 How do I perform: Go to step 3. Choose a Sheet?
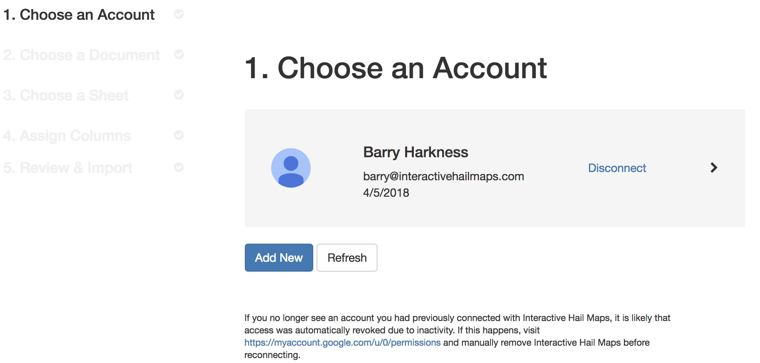(x=66, y=95)
